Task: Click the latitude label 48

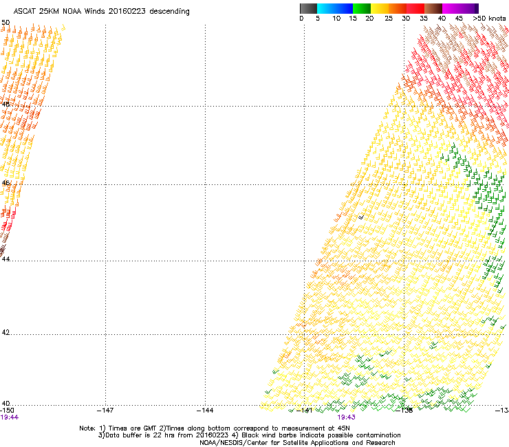Action: pos(6,105)
